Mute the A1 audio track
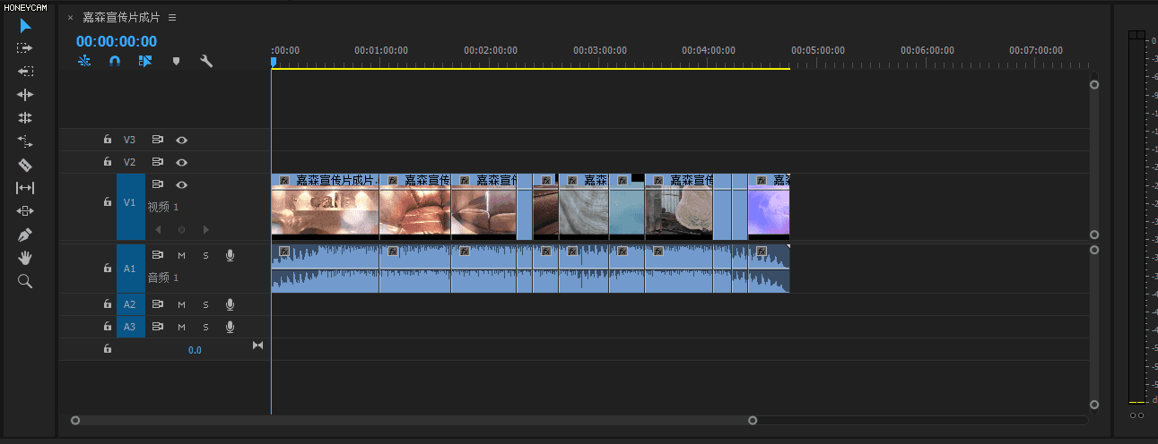Image resolution: width=1158 pixels, height=444 pixels. pos(181,255)
